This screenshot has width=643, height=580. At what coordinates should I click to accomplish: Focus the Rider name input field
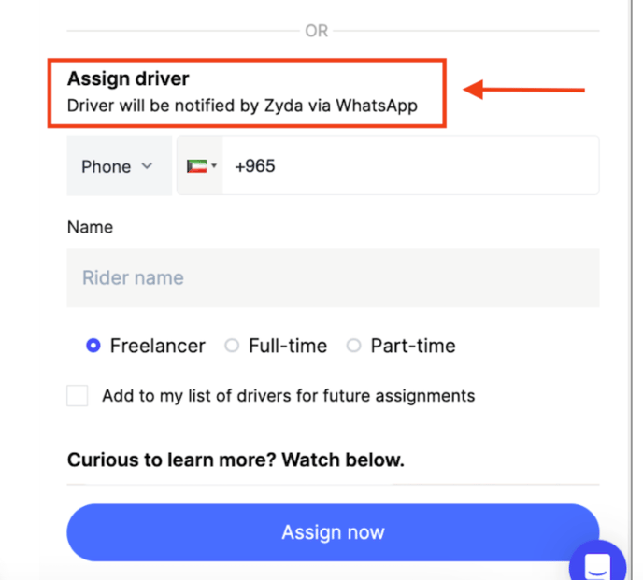click(x=333, y=278)
